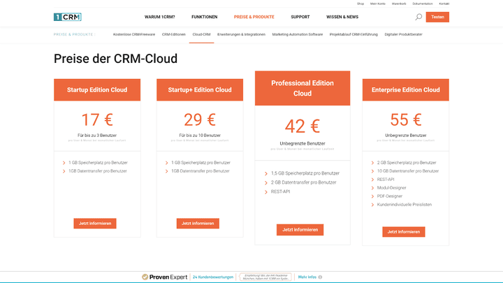This screenshot has width=503, height=283.
Task: Click chevron before REST-API in Professional Edition
Action: click(x=266, y=192)
